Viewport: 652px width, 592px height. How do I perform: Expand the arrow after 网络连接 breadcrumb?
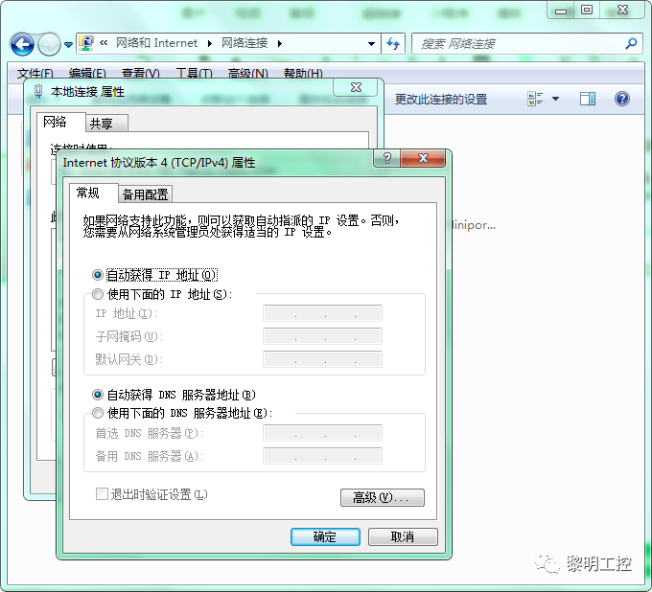click(x=280, y=43)
